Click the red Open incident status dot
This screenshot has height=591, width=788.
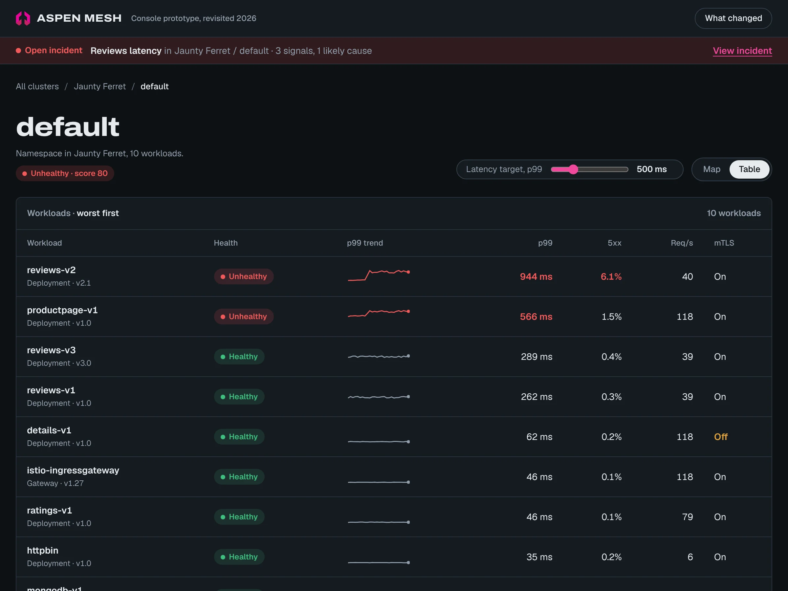point(18,51)
